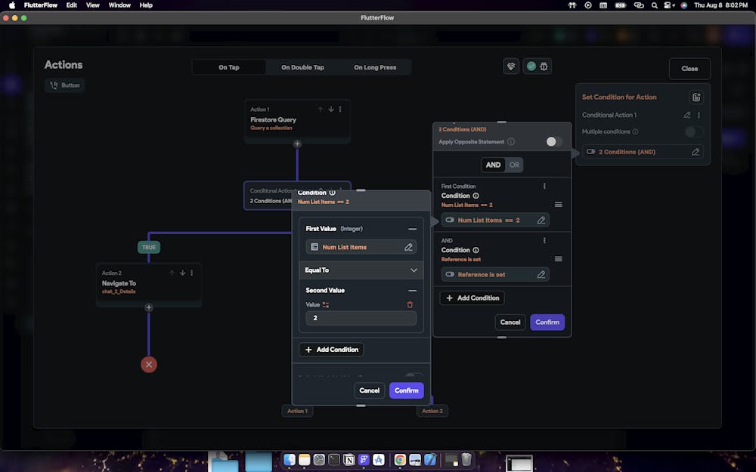The height and width of the screenshot is (472, 756).
Task: Click info icon next to Apply Opposite Statement
Action: (511, 142)
